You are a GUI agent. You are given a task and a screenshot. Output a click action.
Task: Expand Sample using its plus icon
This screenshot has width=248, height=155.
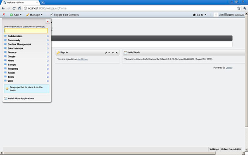click(x=48, y=65)
